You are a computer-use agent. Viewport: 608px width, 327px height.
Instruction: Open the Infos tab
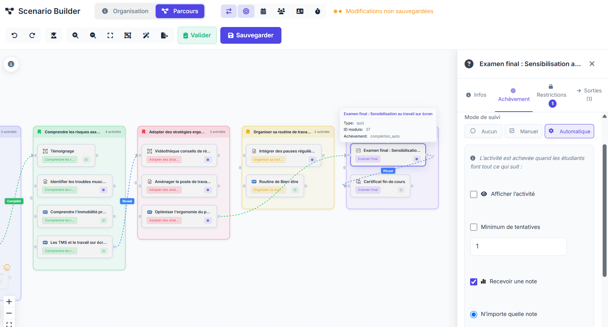476,95
